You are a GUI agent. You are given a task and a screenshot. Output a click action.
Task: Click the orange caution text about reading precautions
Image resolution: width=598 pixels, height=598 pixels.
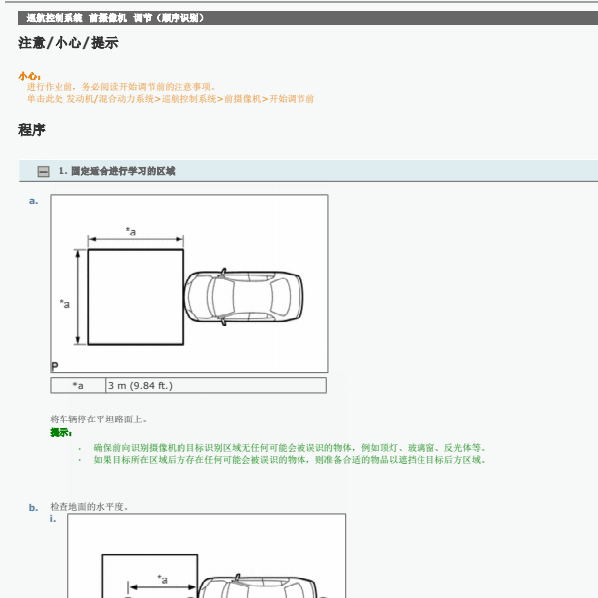click(x=121, y=87)
